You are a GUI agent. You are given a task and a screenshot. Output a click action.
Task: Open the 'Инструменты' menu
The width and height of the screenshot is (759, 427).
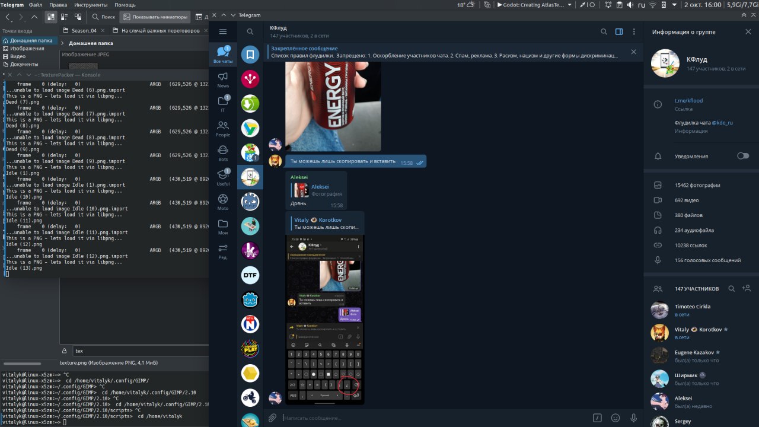[x=91, y=5]
